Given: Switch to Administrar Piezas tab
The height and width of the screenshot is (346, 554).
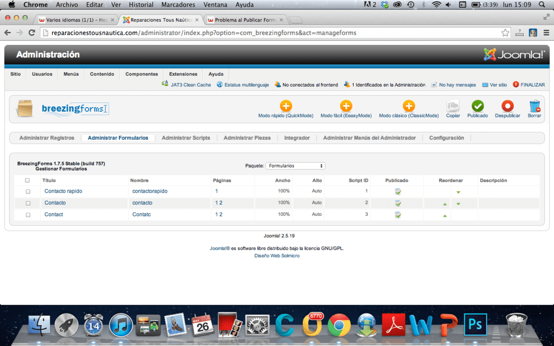Looking at the screenshot, I should [x=247, y=138].
